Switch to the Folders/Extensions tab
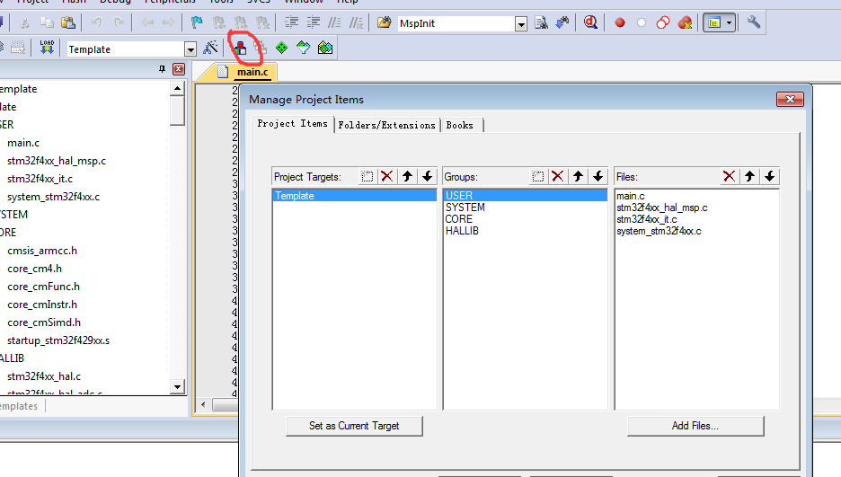 coord(386,125)
